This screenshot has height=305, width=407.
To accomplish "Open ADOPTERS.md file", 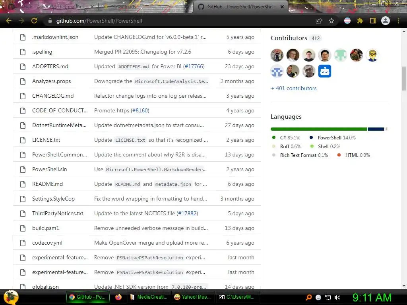I will [x=50, y=66].
